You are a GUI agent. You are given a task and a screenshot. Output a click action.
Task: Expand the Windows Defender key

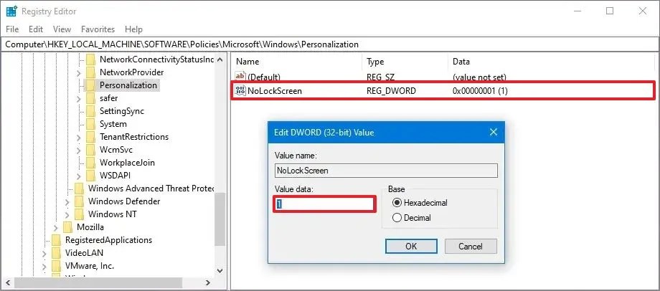tap(67, 202)
